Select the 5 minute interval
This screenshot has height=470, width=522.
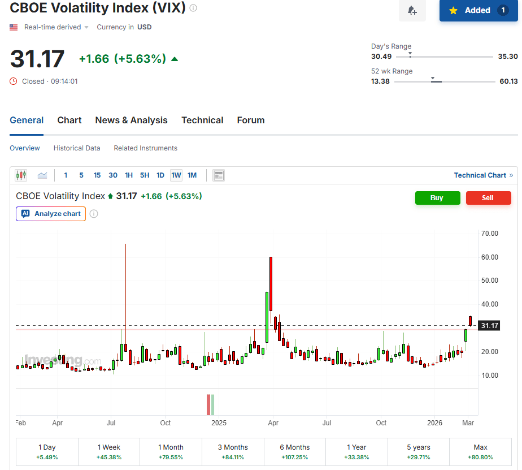[81, 175]
